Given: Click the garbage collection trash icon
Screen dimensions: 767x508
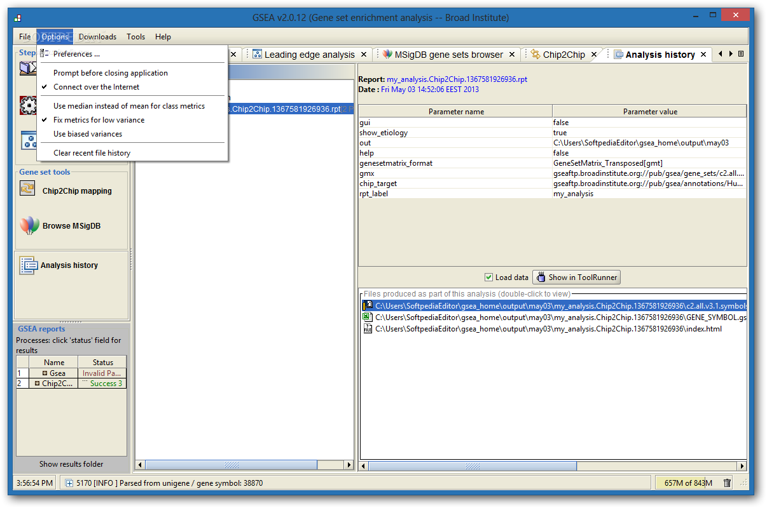Looking at the screenshot, I should (727, 483).
